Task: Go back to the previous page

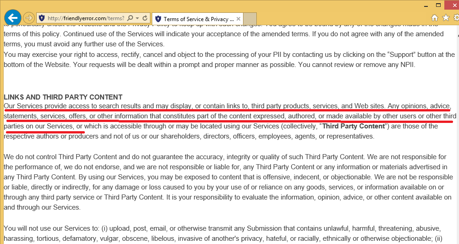Action: click(12, 18)
